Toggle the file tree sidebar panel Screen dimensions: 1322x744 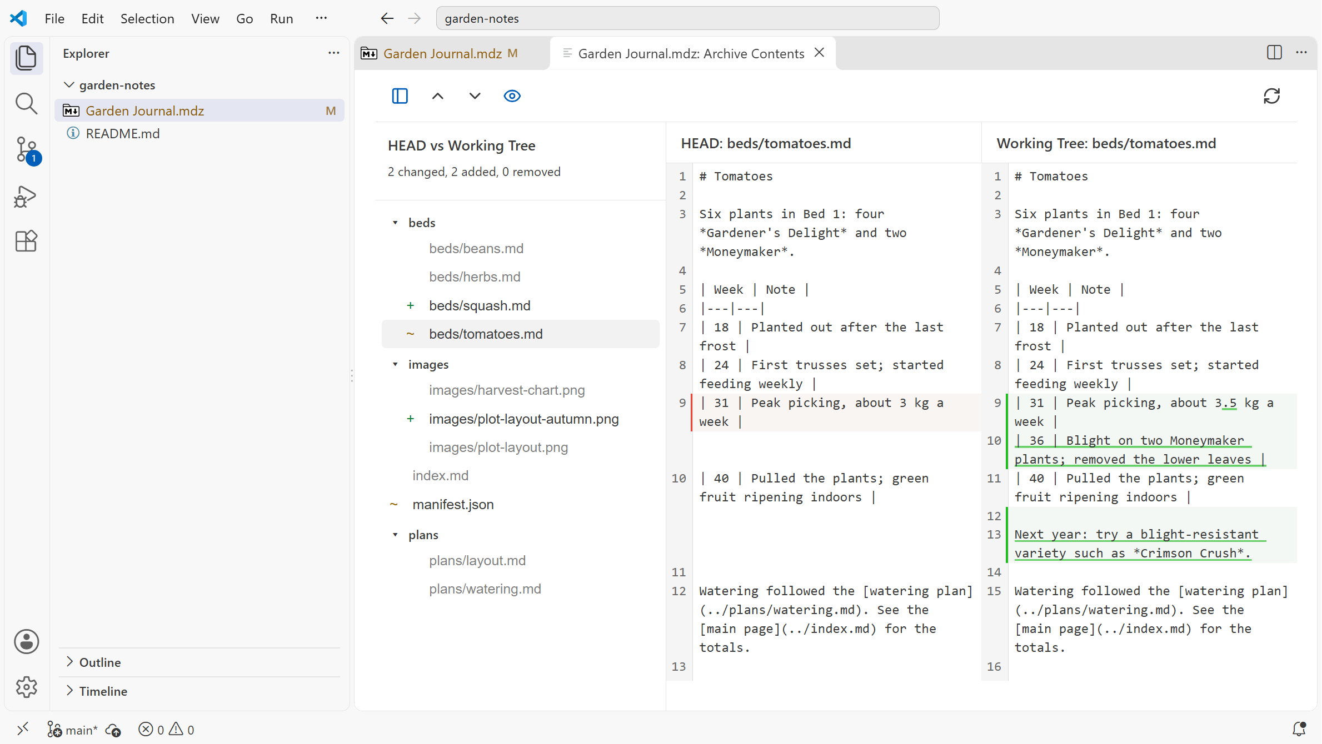400,96
